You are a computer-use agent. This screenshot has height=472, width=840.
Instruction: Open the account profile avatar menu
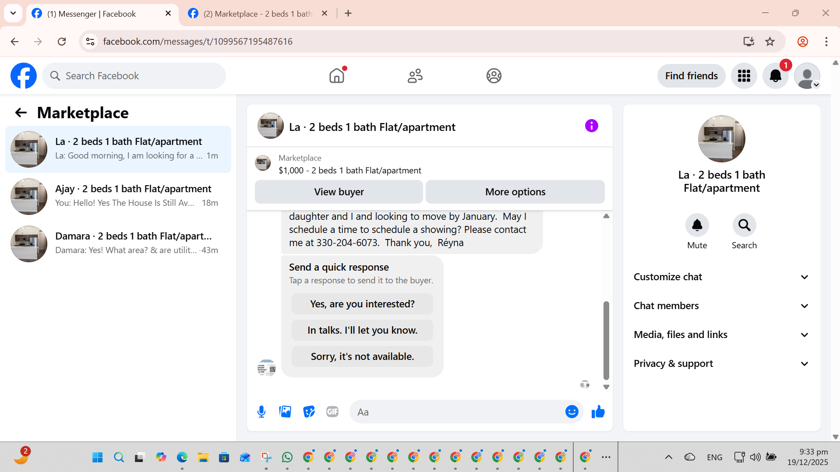[x=807, y=76]
